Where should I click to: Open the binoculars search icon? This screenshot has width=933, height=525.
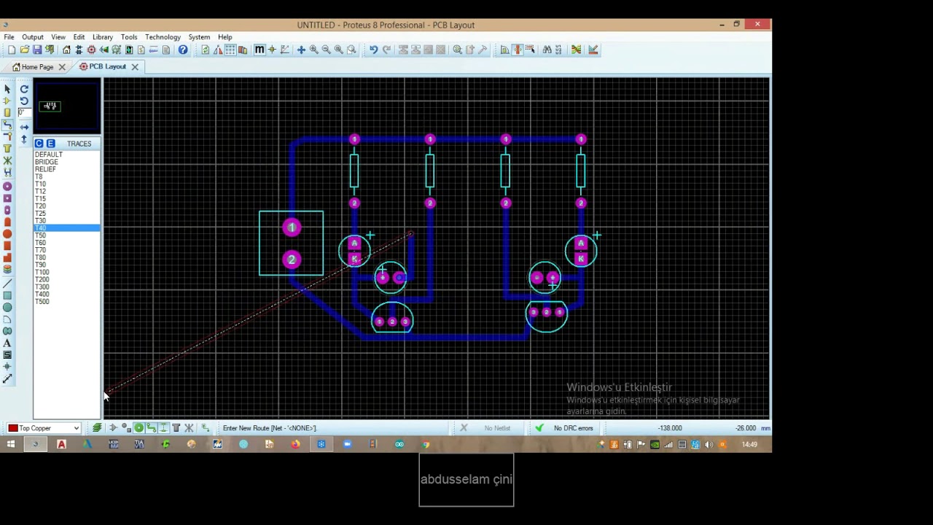547,50
